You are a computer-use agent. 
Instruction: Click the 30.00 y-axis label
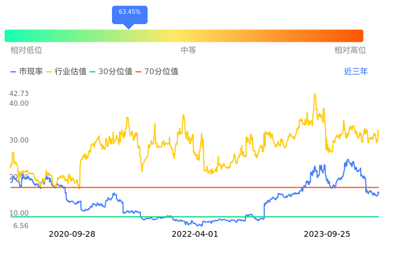pyautogui.click(x=20, y=140)
